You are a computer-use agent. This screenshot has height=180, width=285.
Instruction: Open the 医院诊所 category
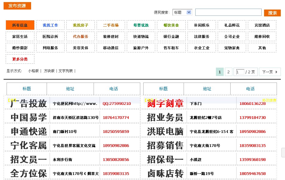50,36
